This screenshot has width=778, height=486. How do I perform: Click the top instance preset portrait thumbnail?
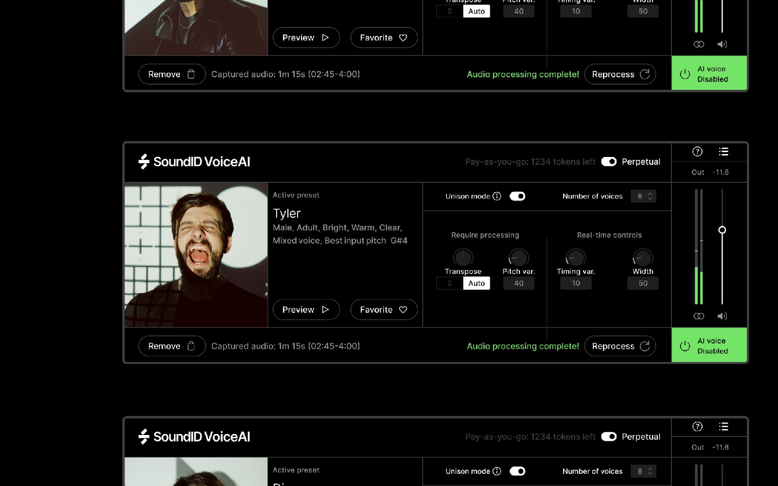(x=196, y=27)
